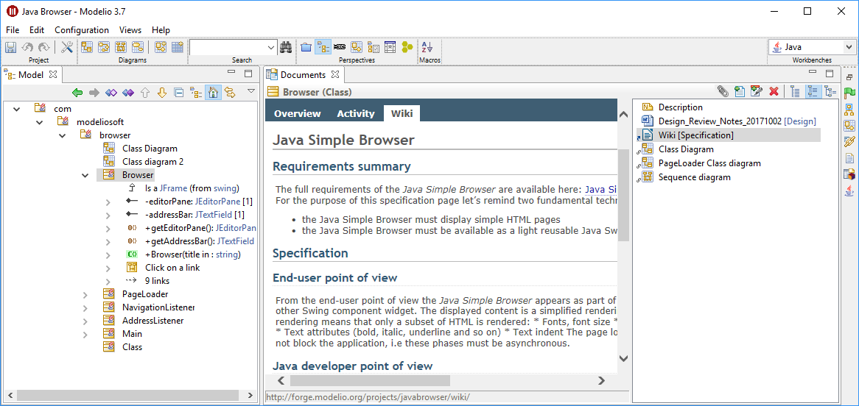This screenshot has width=859, height=406.
Task: Click the blue folder perspective icon
Action: (x=306, y=48)
